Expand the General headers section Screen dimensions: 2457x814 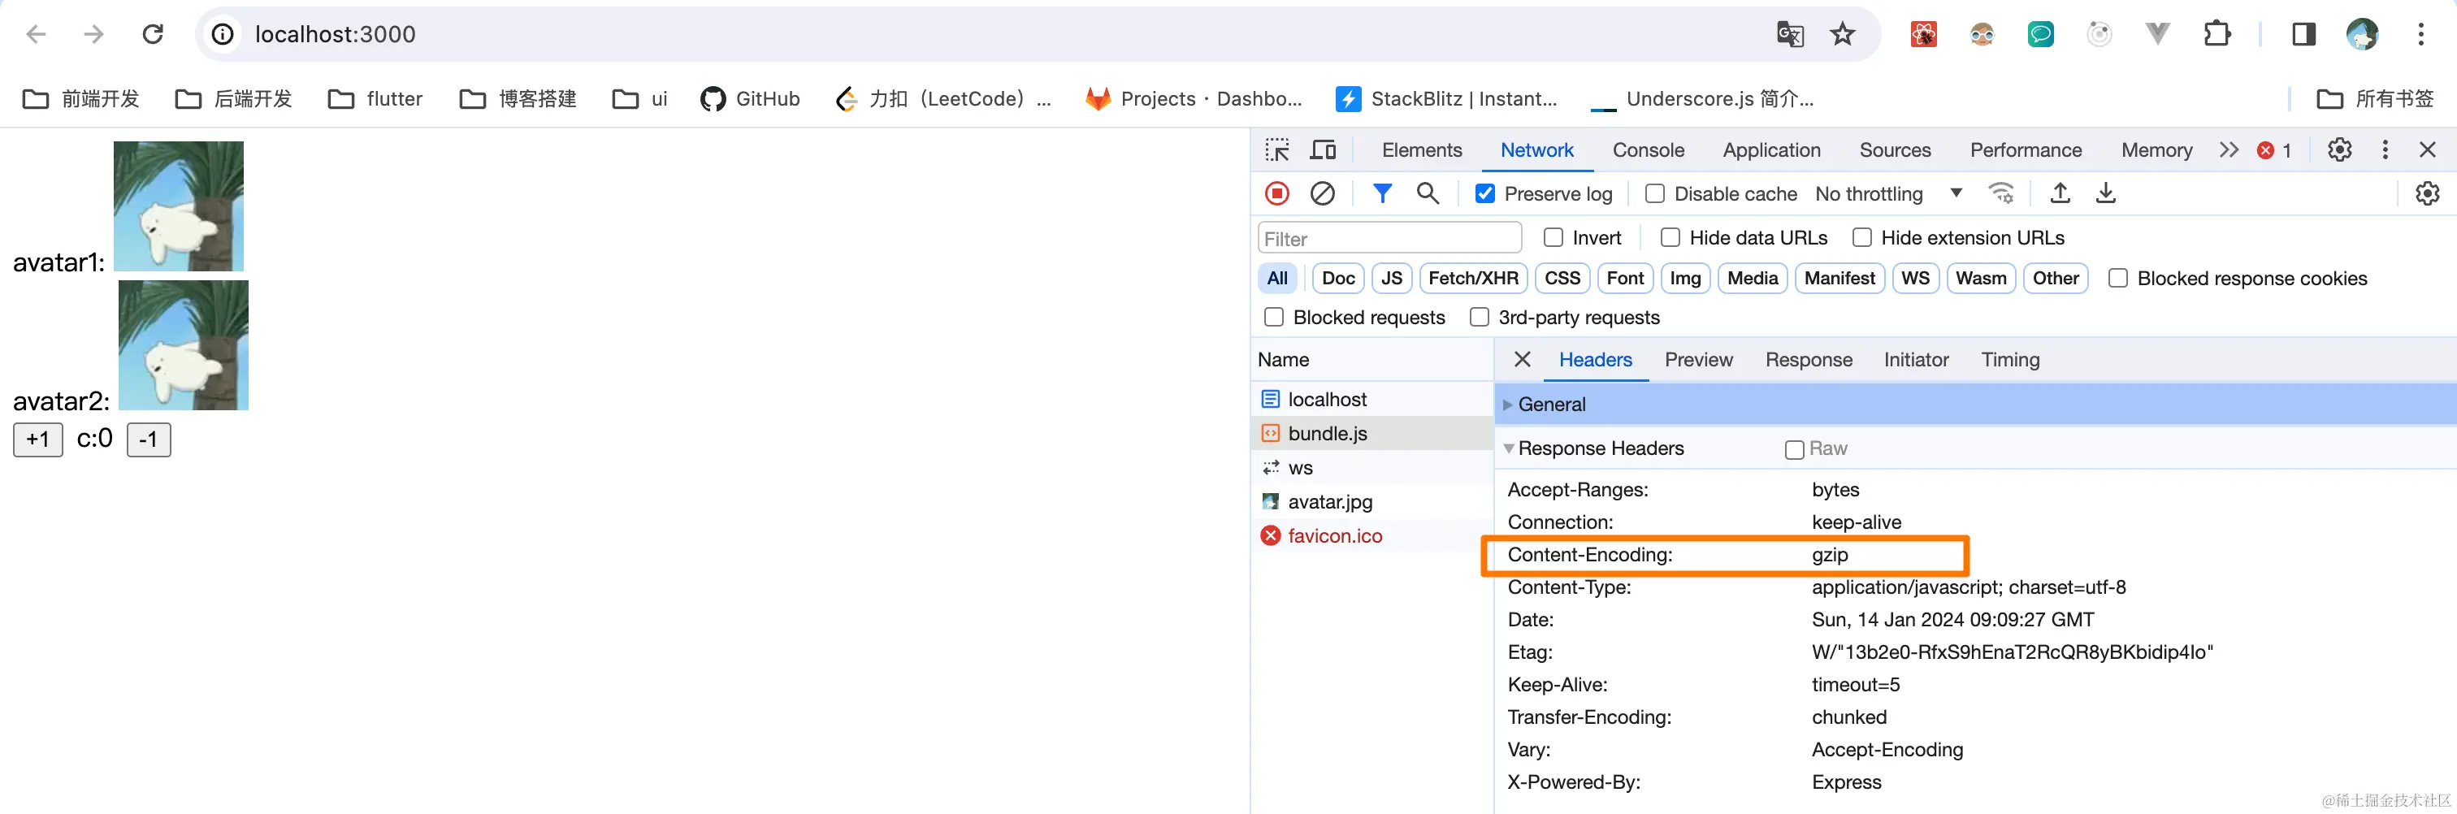pos(1508,404)
